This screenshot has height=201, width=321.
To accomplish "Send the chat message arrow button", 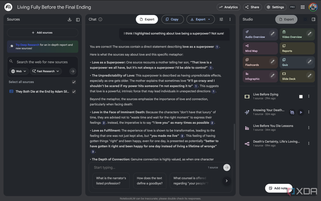I will point(227,167).
